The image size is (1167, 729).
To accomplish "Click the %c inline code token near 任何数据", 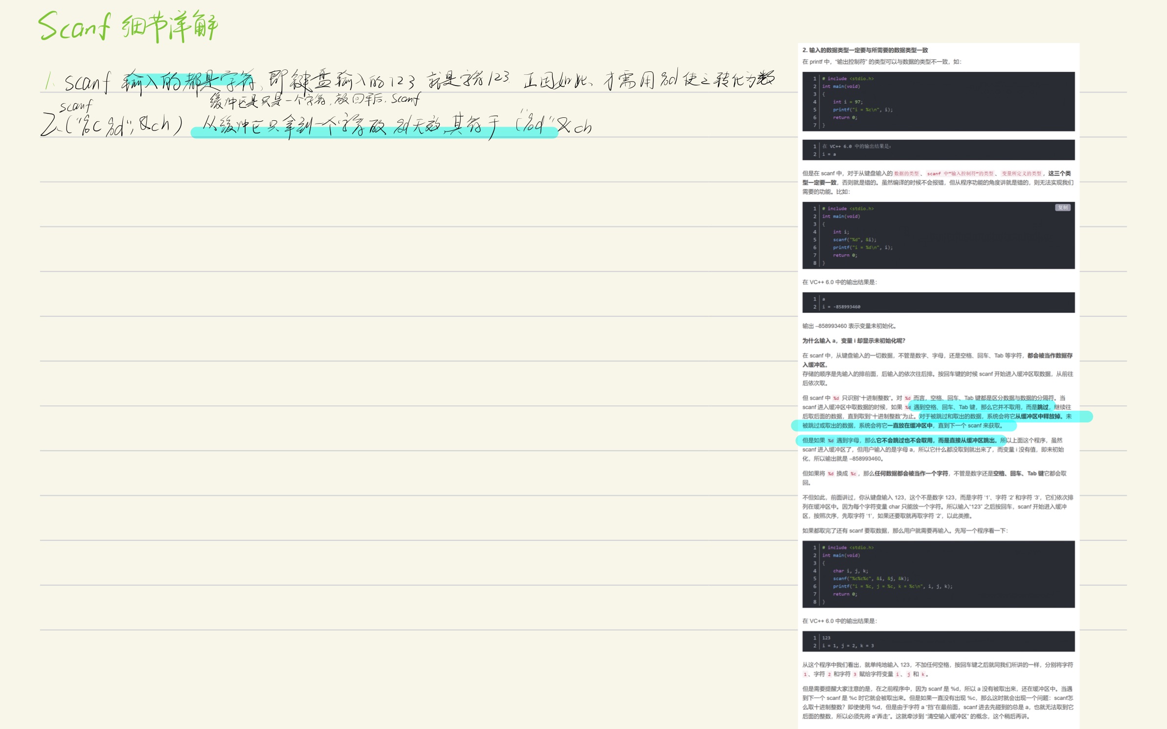I will pyautogui.click(x=853, y=474).
